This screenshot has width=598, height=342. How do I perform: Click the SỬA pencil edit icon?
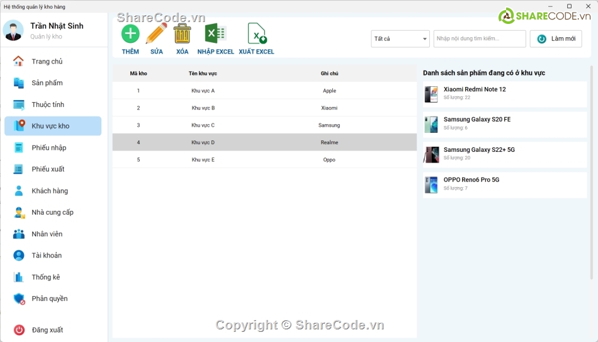(156, 34)
